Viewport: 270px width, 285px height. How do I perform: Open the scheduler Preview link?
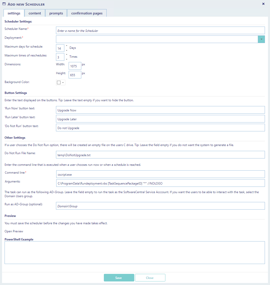click(x=14, y=231)
